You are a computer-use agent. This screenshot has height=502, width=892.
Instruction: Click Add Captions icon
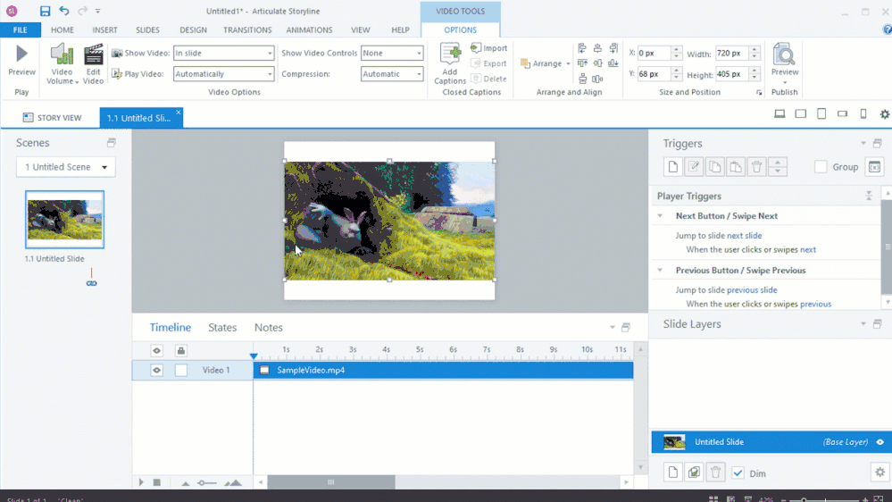[x=450, y=63]
